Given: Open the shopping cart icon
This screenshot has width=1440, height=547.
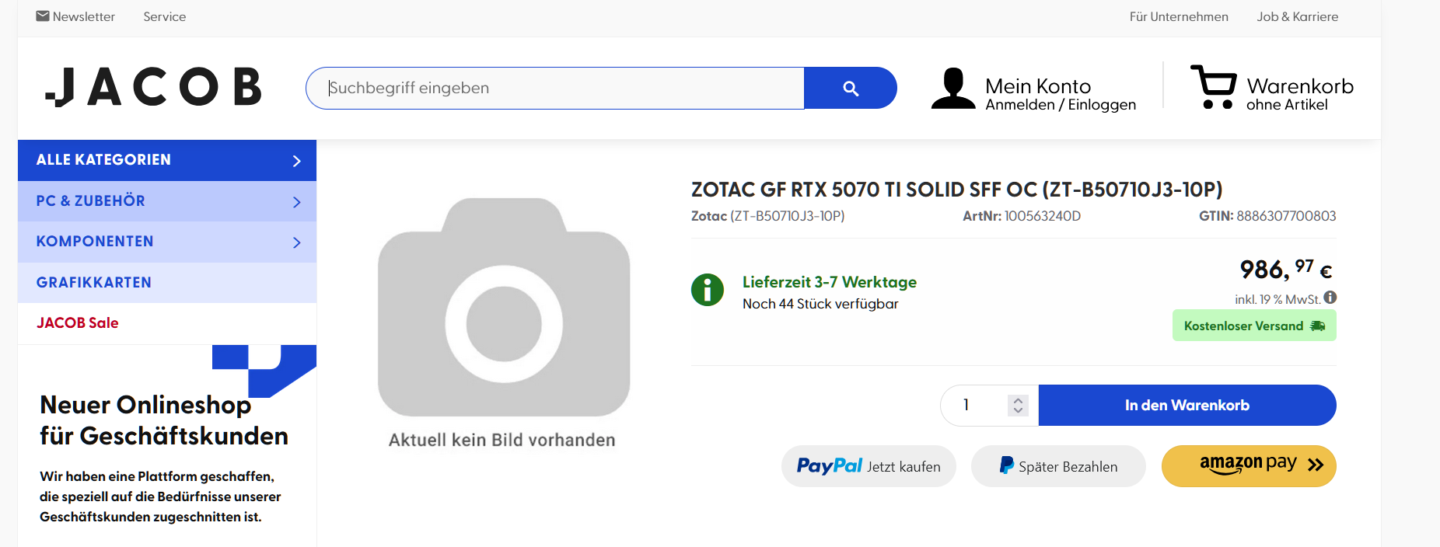Looking at the screenshot, I should point(1213,86).
